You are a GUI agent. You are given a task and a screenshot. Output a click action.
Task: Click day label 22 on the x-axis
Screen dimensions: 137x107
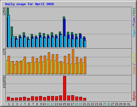click(x=92, y=104)
